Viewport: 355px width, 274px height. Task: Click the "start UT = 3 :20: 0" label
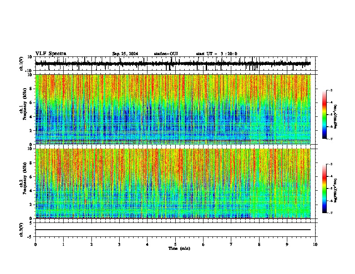pos(216,54)
